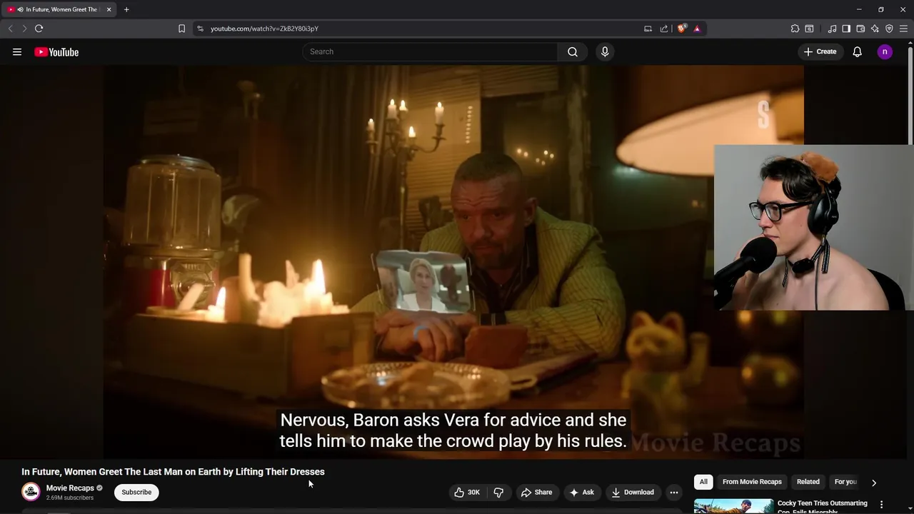Open the browser main menu
This screenshot has width=914, height=514.
pyautogui.click(x=903, y=29)
